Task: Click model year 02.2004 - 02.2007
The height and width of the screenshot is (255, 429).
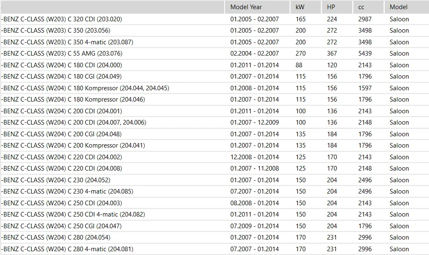Action: pyautogui.click(x=255, y=54)
